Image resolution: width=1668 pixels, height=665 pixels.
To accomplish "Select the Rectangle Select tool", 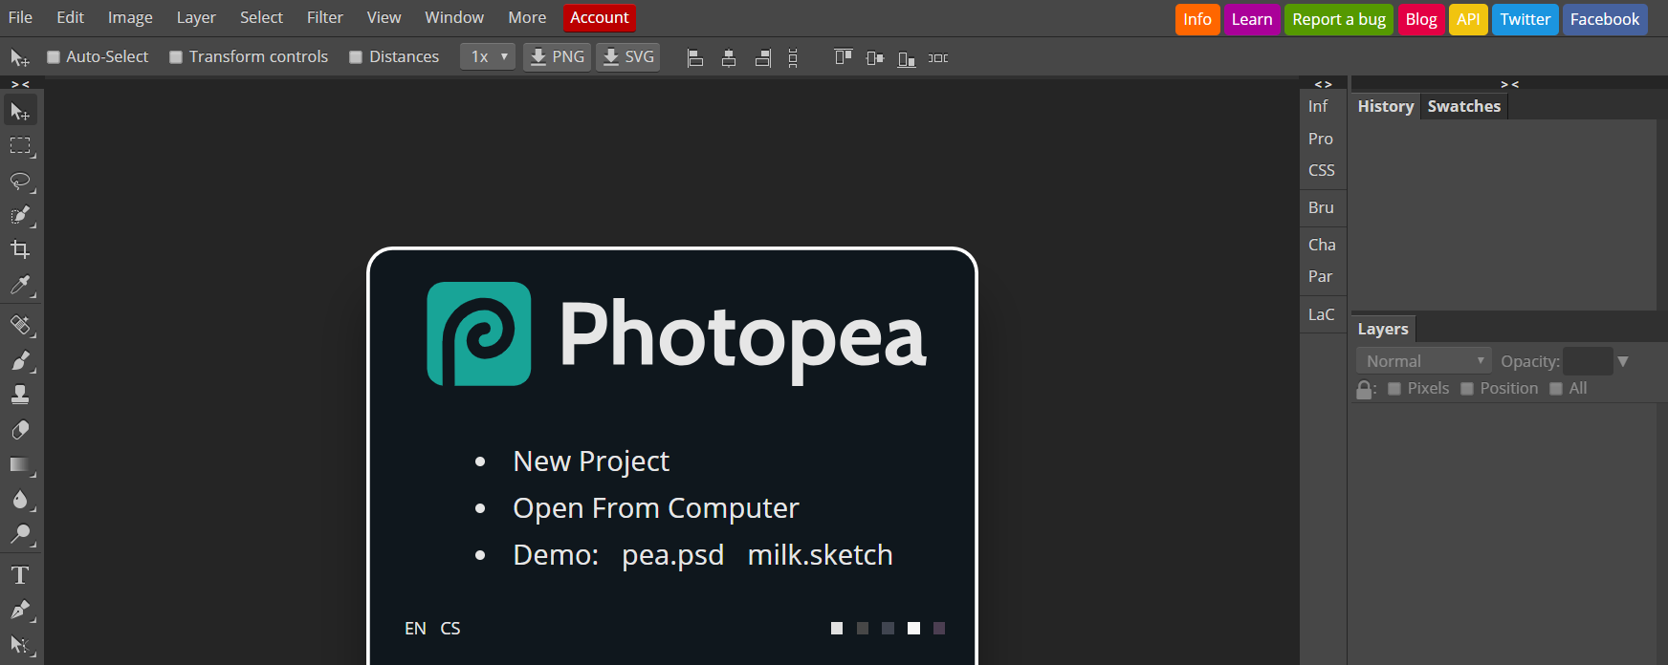I will 20,146.
